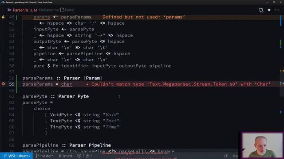The image size is (284, 159).
Task: Click 'parseParams :: Parser [Param]' on line 58
Action: pos(62,78)
